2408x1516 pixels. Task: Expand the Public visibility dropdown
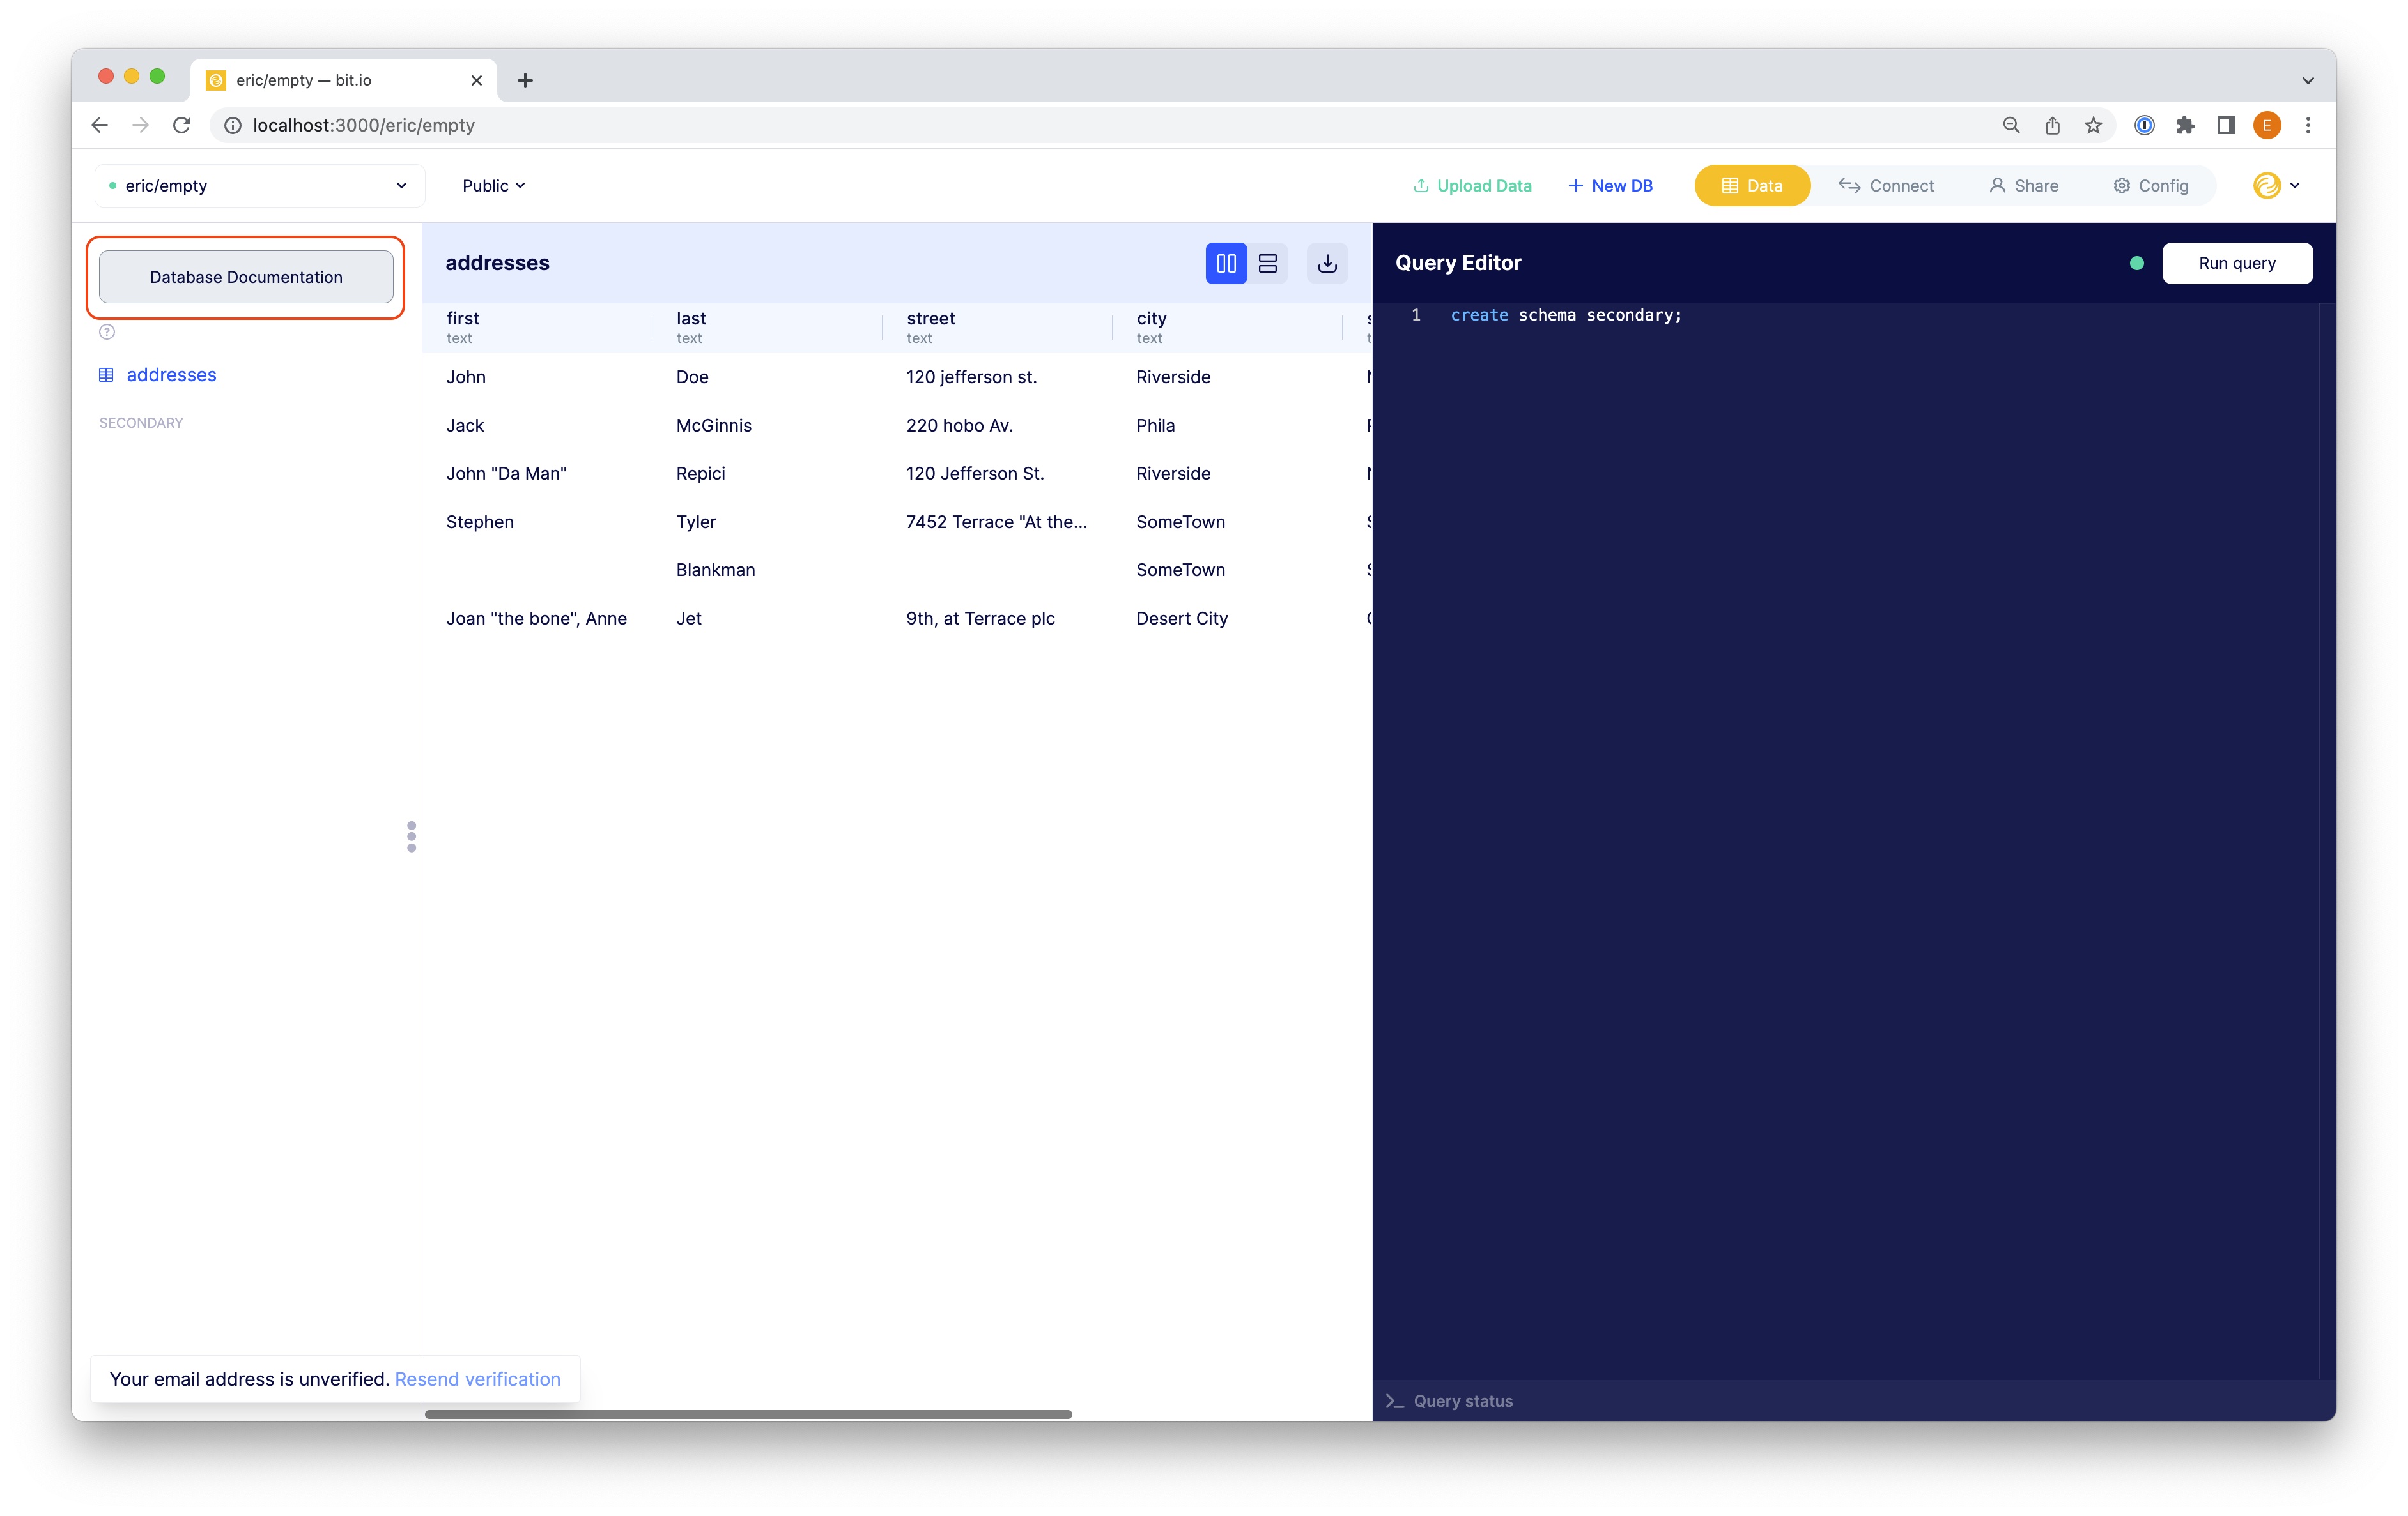tap(493, 186)
